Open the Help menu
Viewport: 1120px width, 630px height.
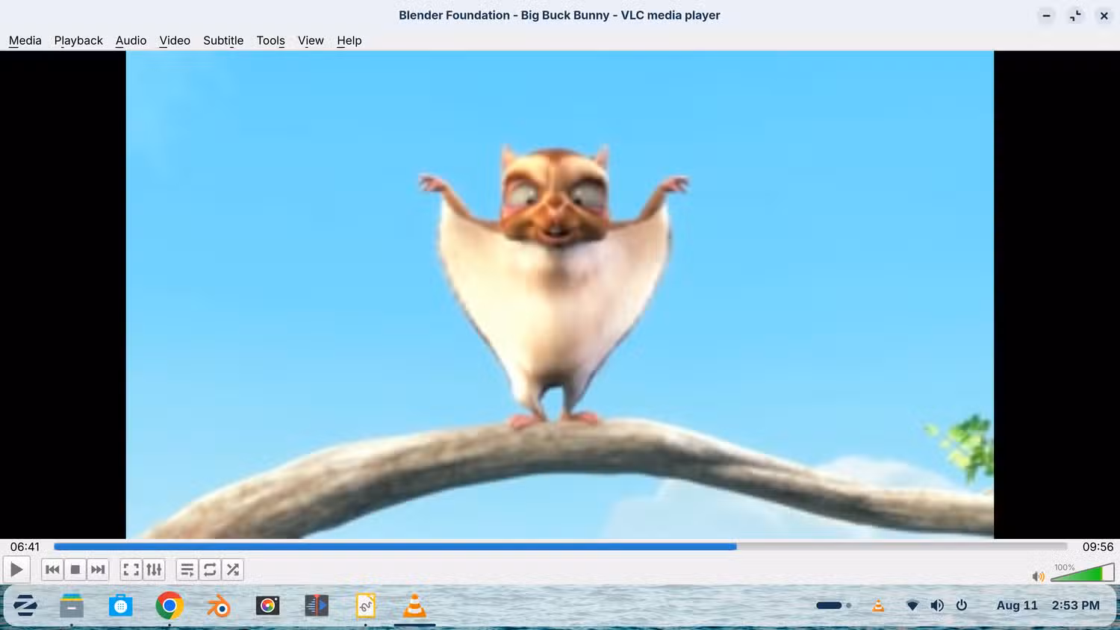tap(349, 40)
